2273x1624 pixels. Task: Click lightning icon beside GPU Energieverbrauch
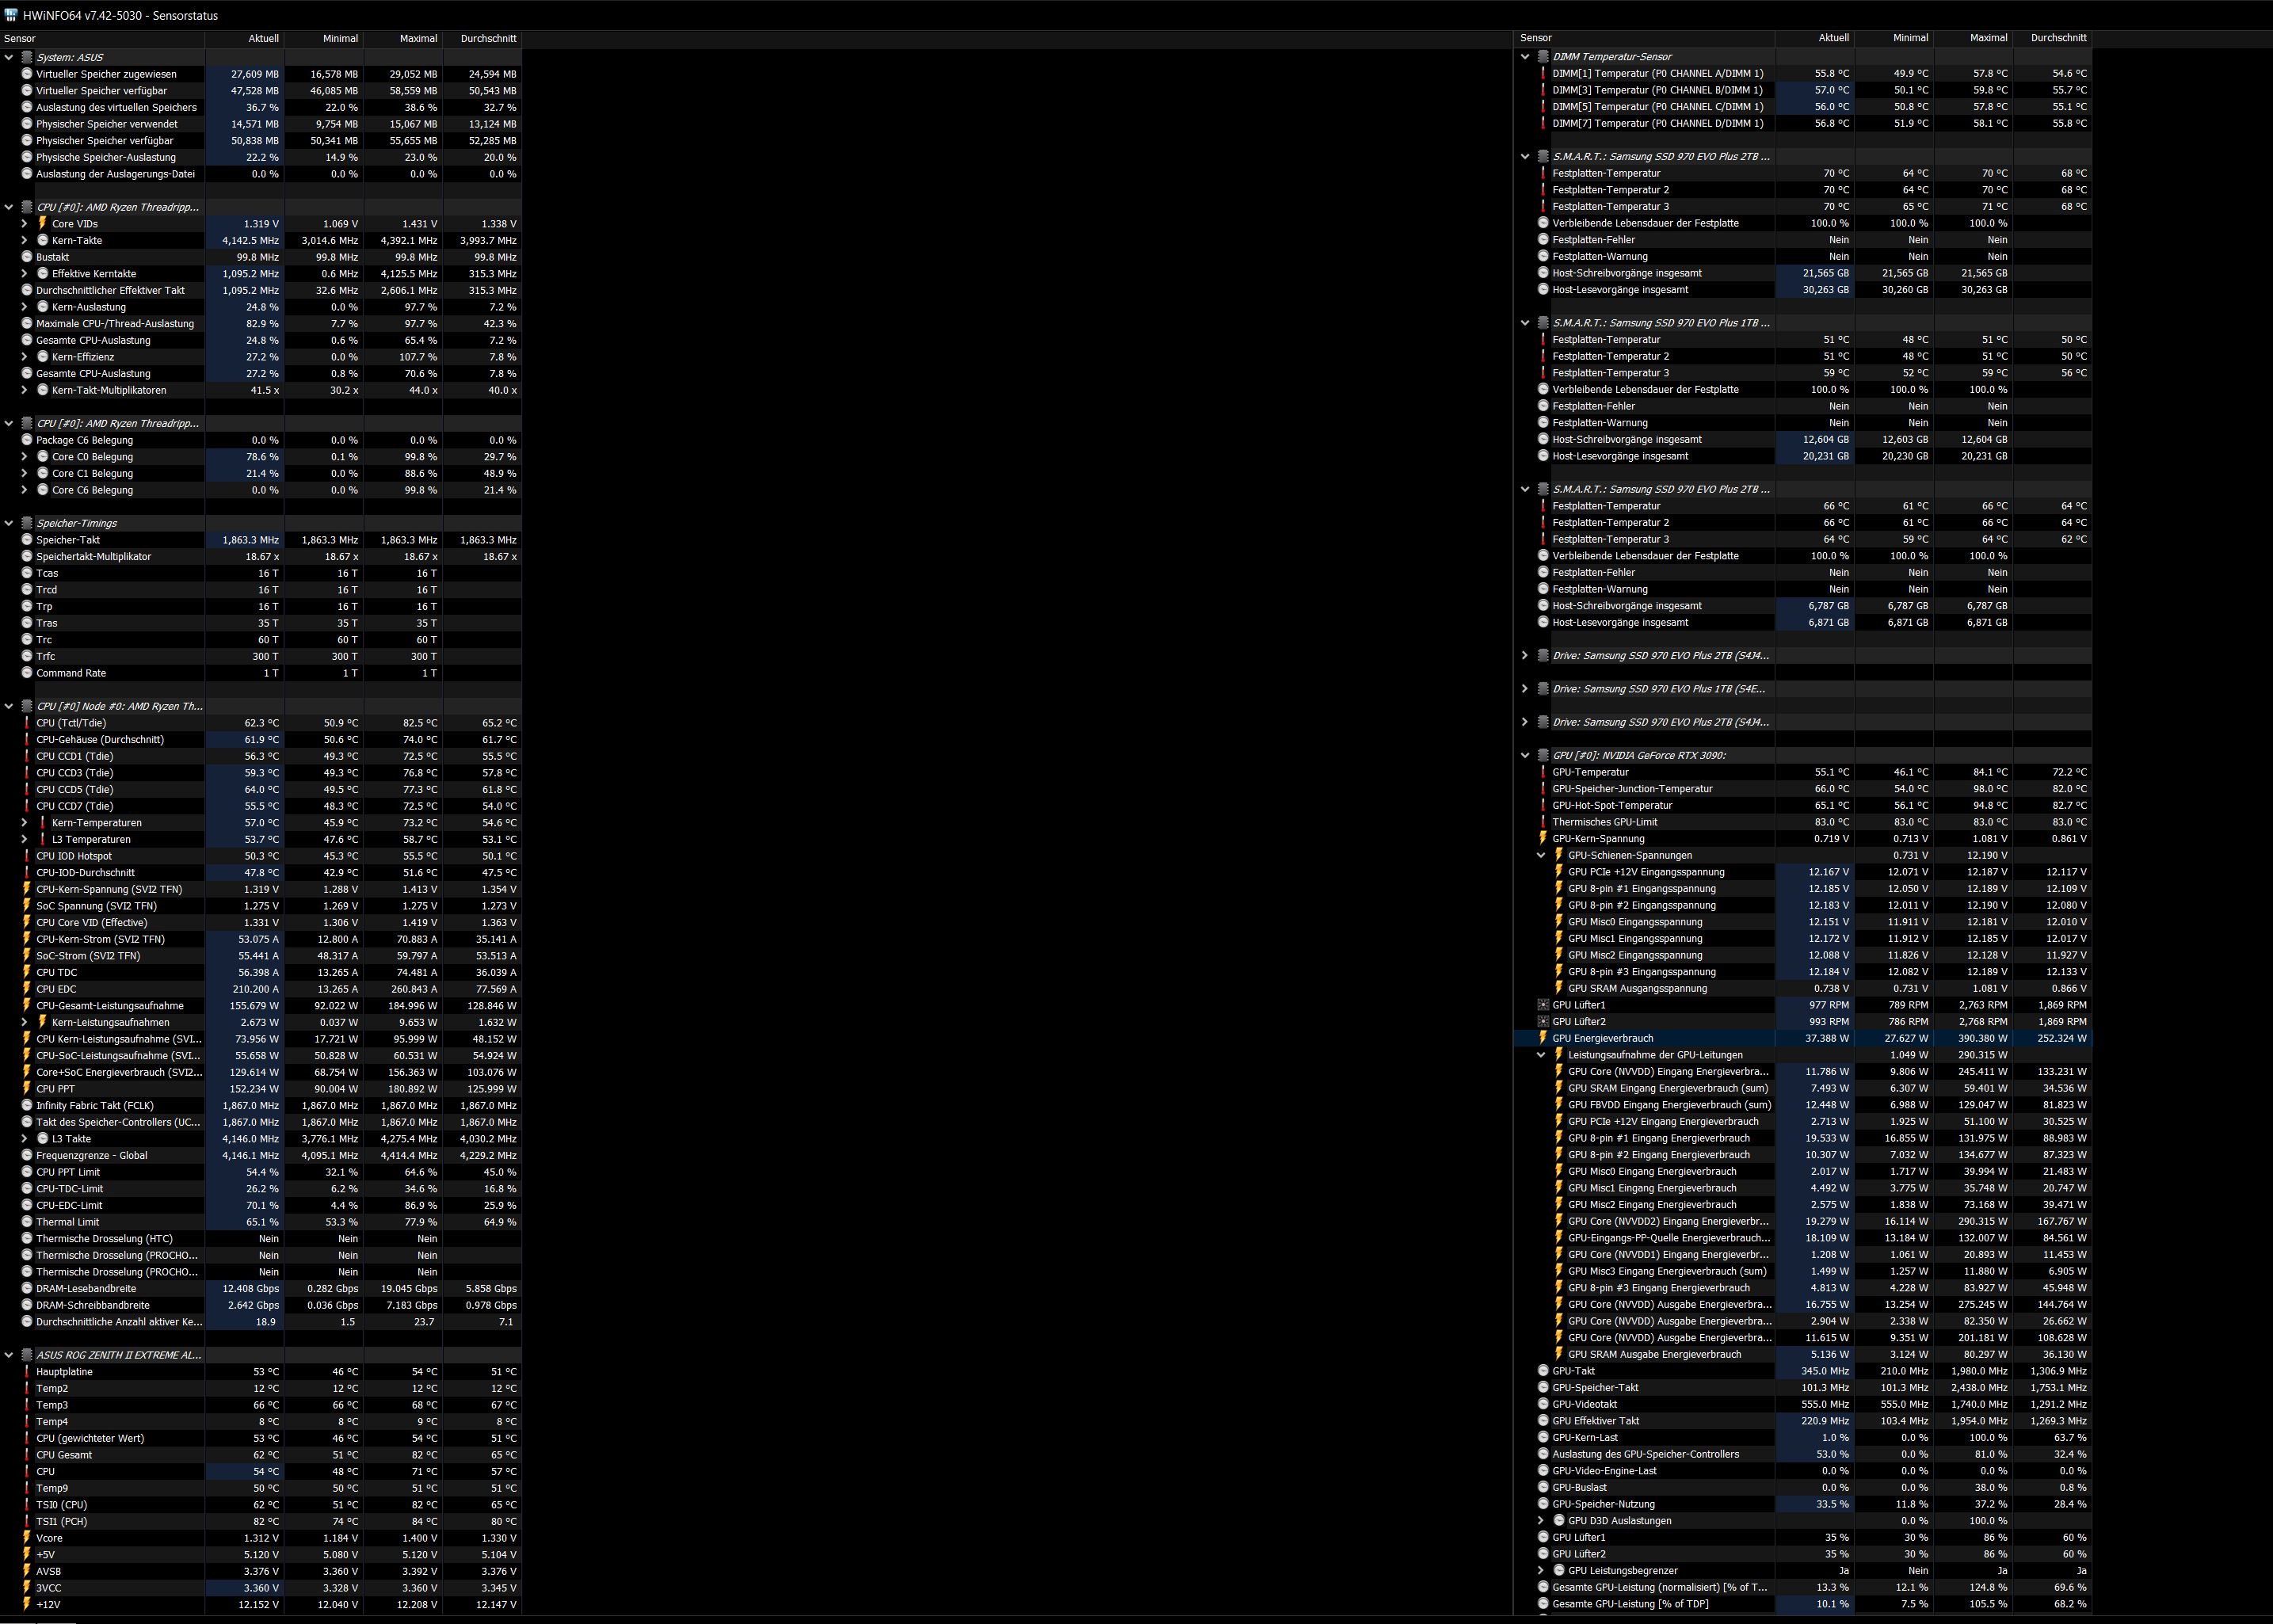1543,1038
